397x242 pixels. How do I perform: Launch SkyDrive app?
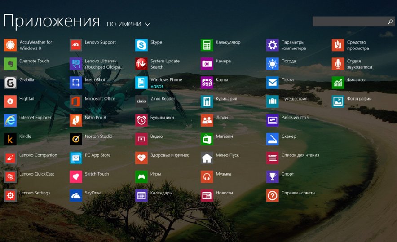point(76,196)
